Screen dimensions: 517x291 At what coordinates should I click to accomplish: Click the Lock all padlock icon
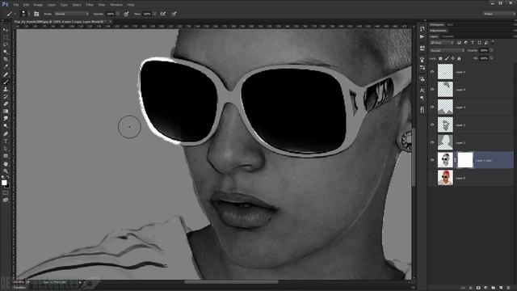(459, 58)
